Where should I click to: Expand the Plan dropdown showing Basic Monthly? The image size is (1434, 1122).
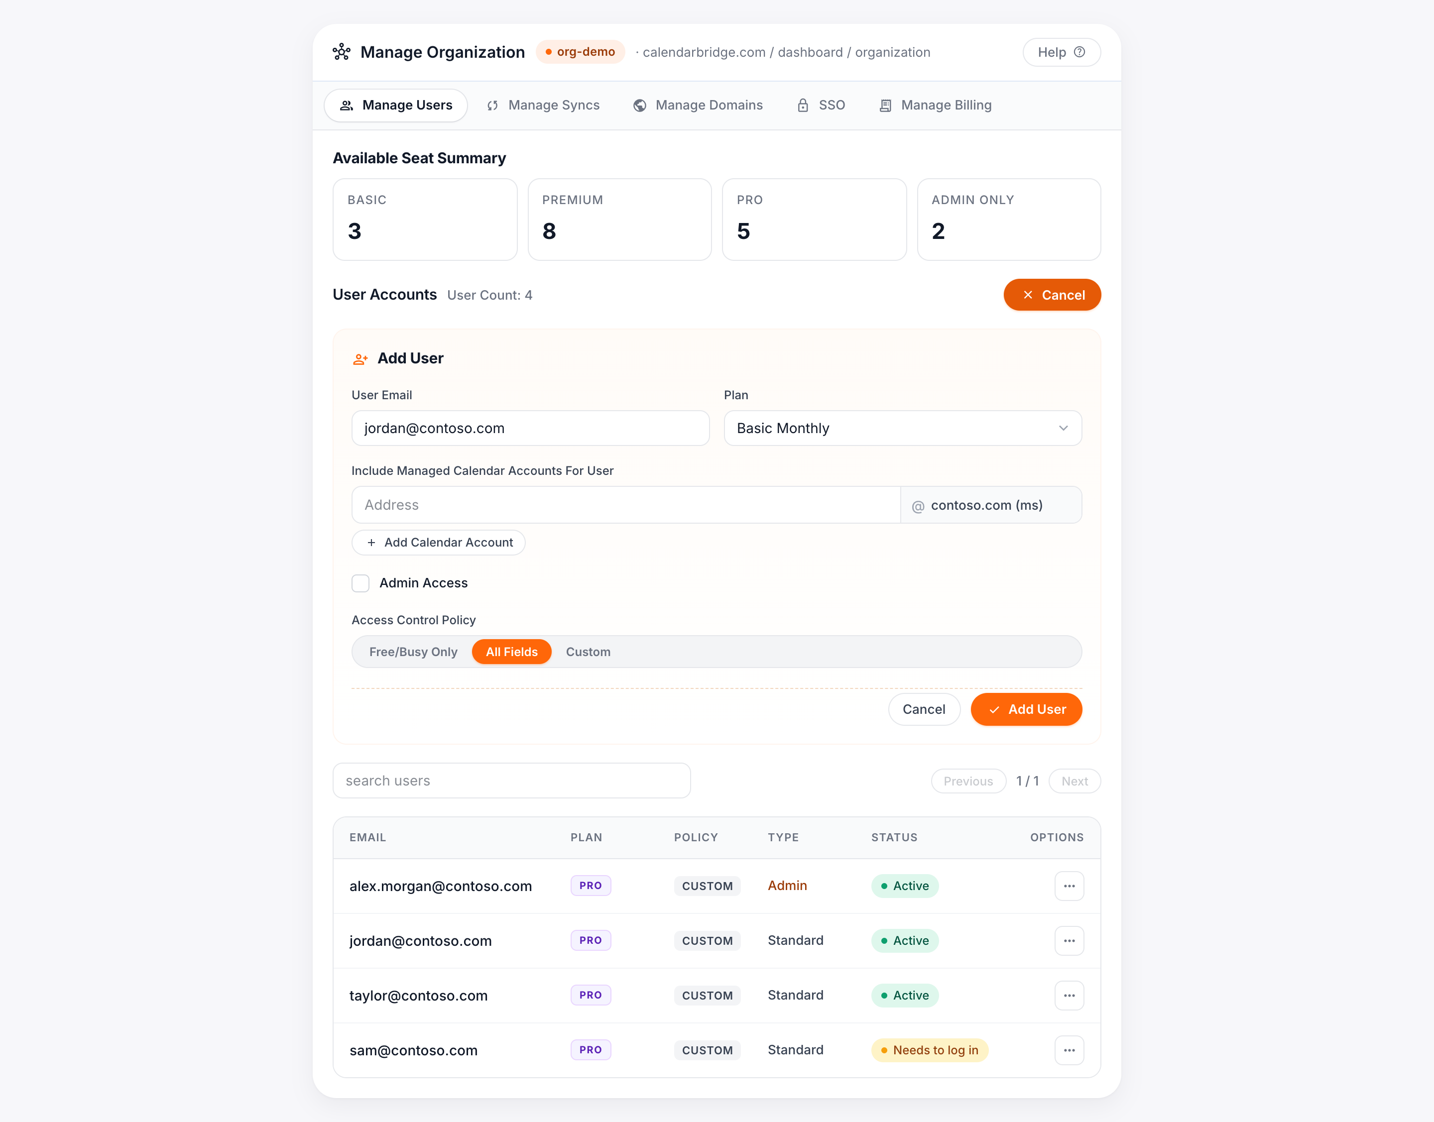coord(902,428)
